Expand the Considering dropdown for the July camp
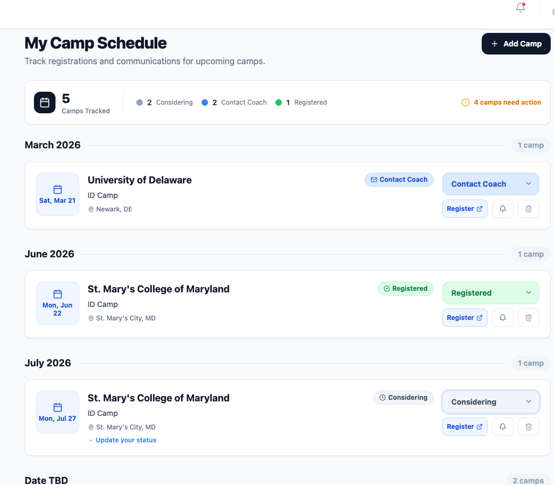The image size is (555, 485). (490, 401)
